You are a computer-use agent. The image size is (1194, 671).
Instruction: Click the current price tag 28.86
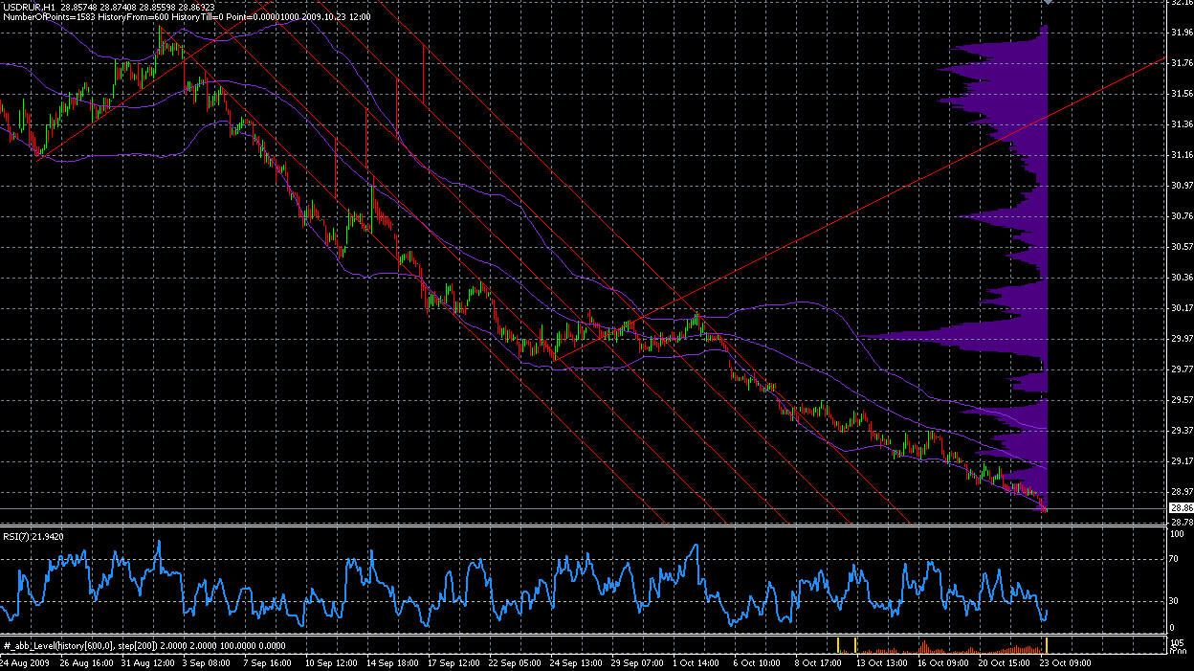1181,507
